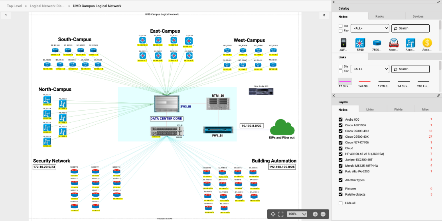Click the green ISPs cloud node
The width and height of the screenshot is (442, 221).
[x=282, y=128]
